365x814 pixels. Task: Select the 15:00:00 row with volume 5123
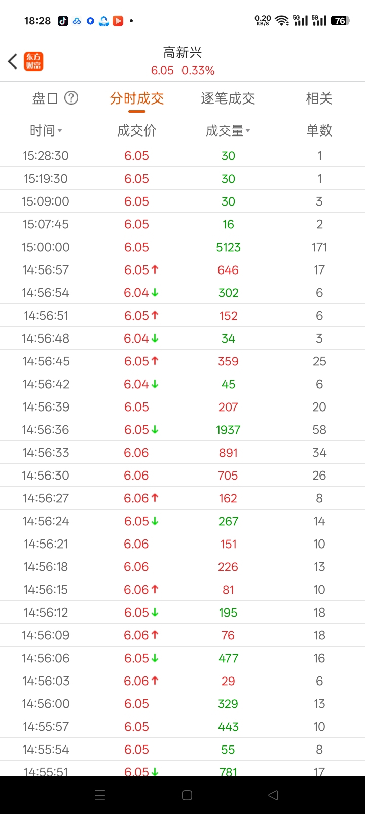(x=182, y=247)
